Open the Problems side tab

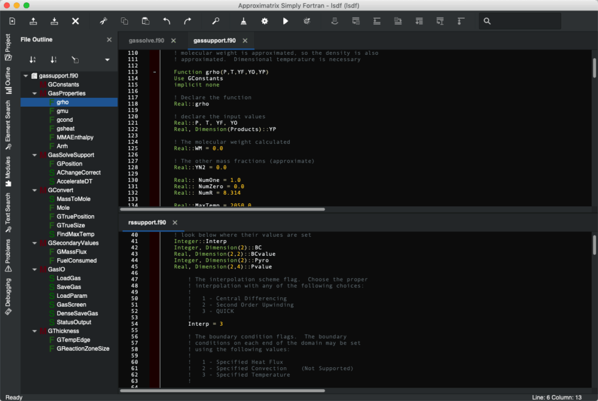(x=8, y=256)
